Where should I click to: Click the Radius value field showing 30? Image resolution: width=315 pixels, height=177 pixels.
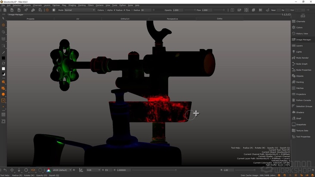[x=146, y=10]
